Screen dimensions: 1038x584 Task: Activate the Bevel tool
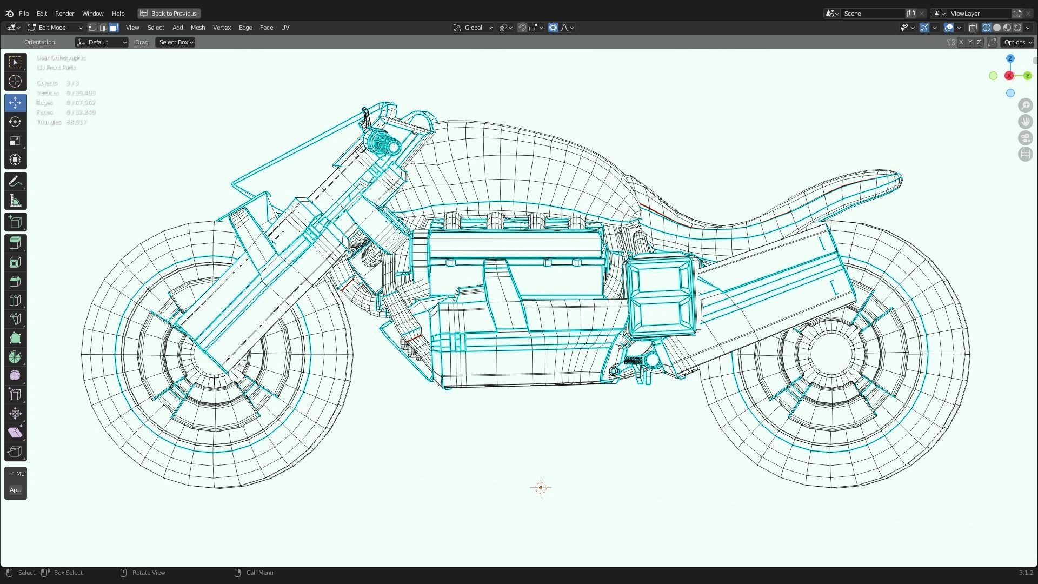click(15, 281)
